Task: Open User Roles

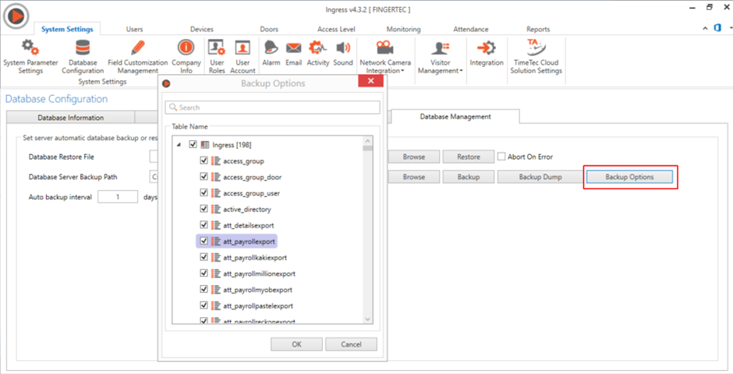Action: tap(217, 58)
